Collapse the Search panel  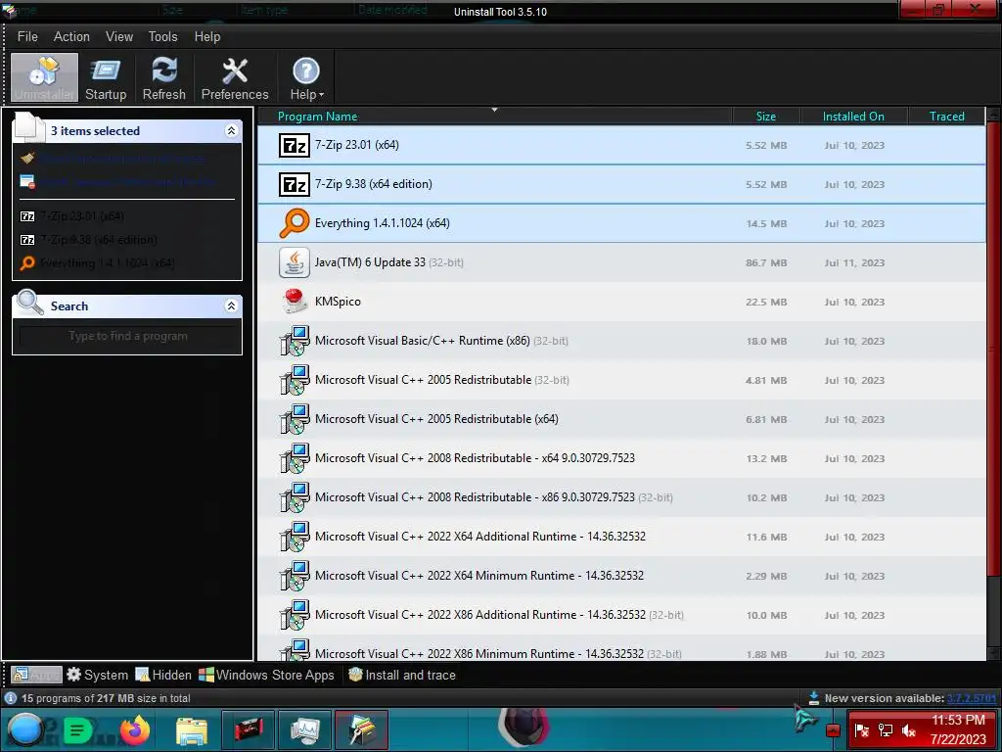tap(231, 305)
